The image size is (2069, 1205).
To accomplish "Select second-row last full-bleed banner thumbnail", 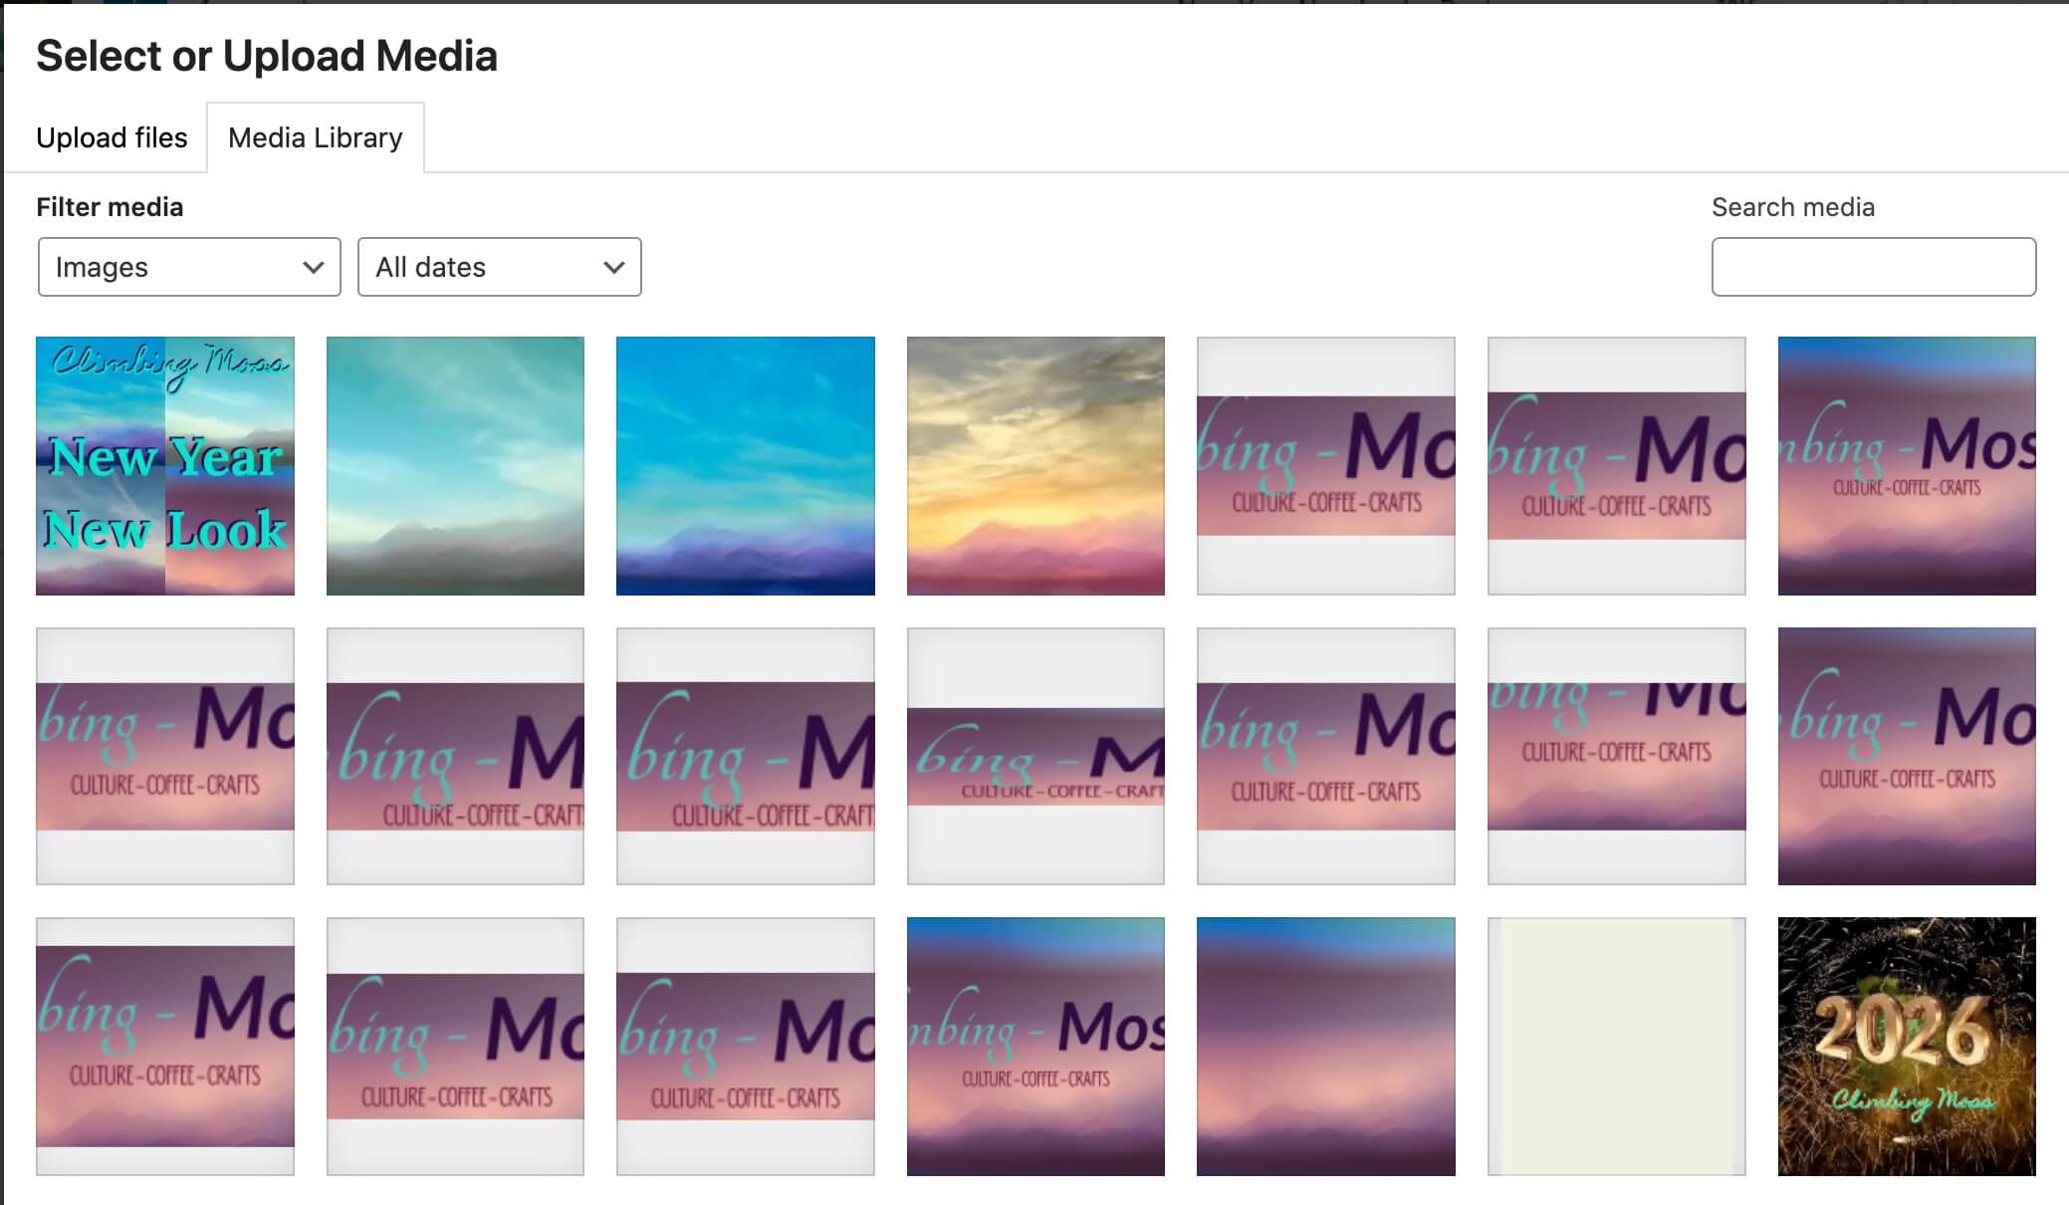I will [x=1907, y=756].
